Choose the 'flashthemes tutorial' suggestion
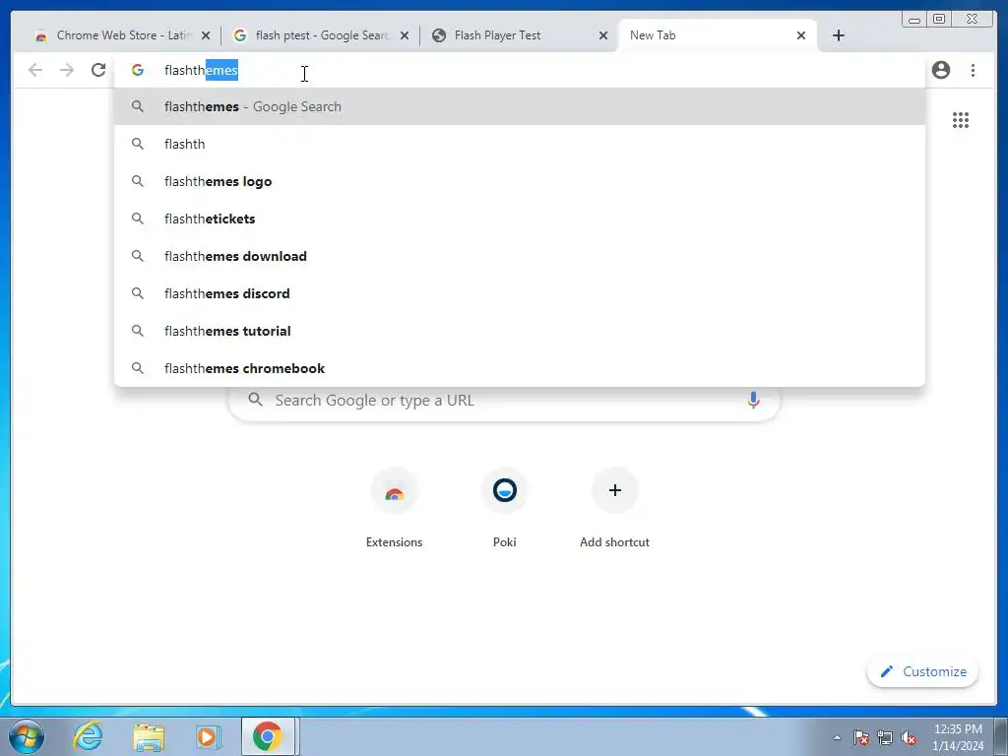This screenshot has width=1008, height=756. coord(520,331)
